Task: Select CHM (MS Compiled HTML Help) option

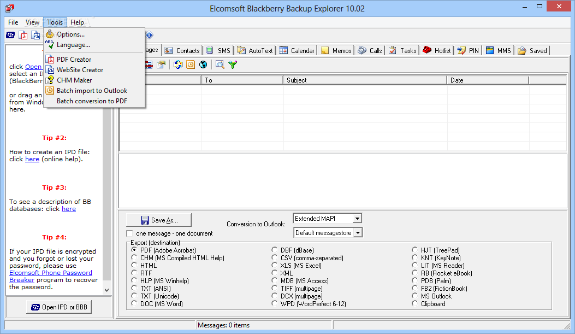Action: (134, 257)
